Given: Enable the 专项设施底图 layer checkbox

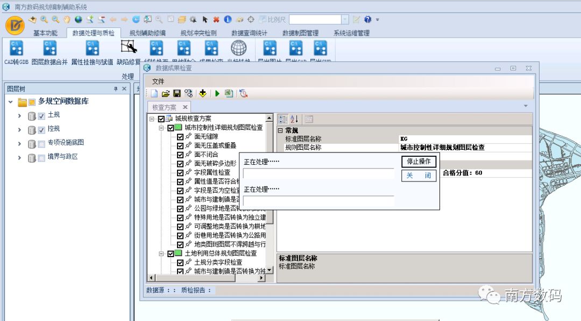Looking at the screenshot, I should tap(41, 143).
